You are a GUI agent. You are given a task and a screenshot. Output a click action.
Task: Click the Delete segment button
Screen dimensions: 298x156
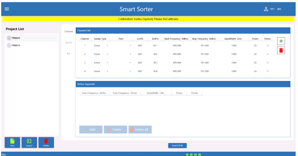115,129
